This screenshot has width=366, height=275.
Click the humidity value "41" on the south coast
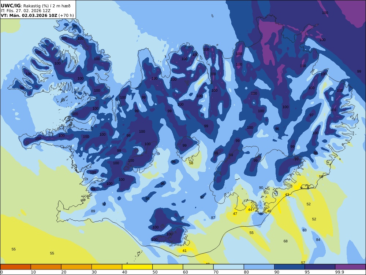coord(184,251)
